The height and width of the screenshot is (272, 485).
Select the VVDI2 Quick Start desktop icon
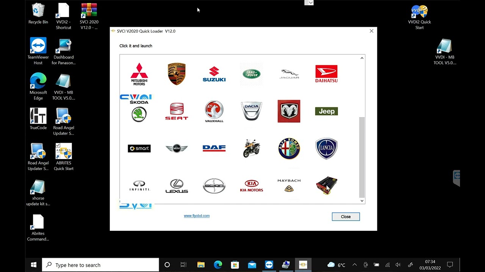(419, 17)
